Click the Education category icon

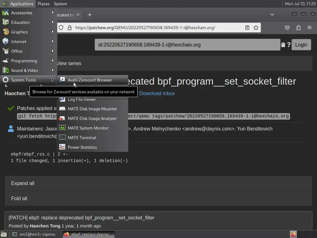tap(6, 22)
